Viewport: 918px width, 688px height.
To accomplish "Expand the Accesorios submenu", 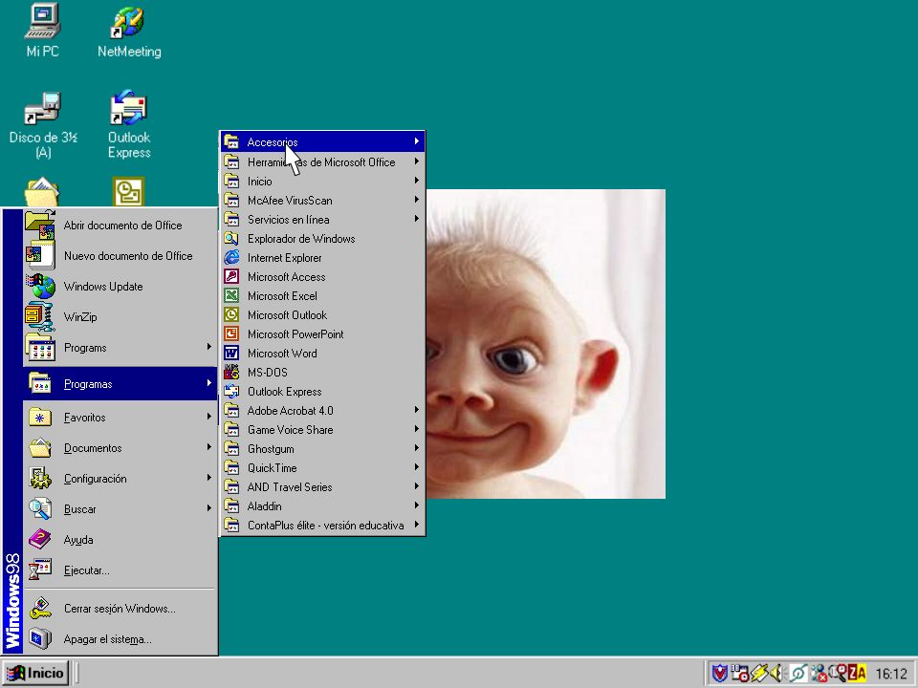I will pyautogui.click(x=322, y=142).
